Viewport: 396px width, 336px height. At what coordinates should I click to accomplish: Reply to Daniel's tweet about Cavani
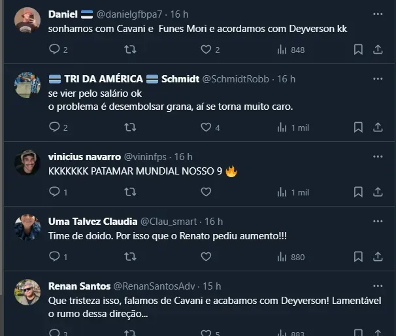point(54,50)
